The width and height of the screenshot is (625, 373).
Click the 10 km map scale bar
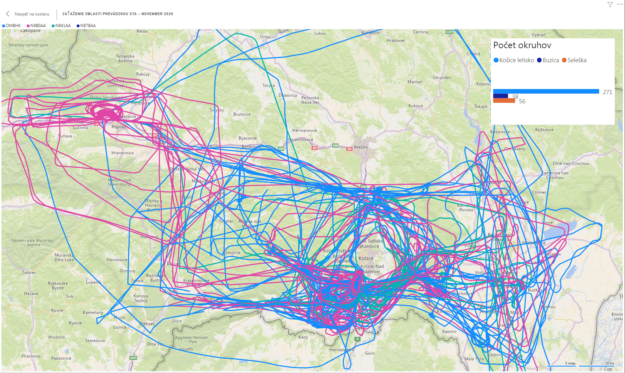pos(596,366)
